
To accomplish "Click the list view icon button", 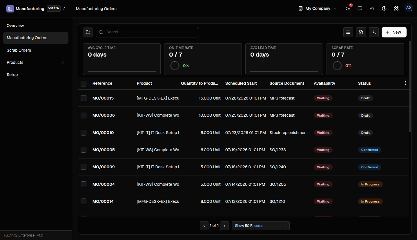I will [348, 32].
